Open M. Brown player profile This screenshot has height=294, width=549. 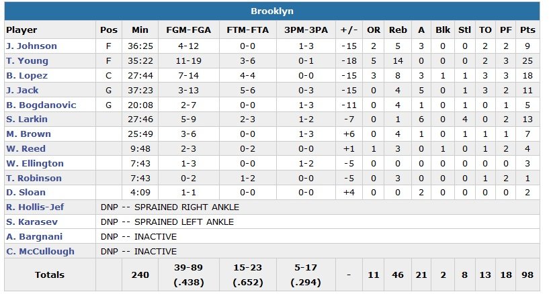pos(28,134)
